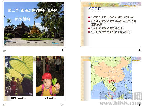The image size is (146, 106).
Task: Click the golden pagoda in slide 1
Action: [35, 28]
